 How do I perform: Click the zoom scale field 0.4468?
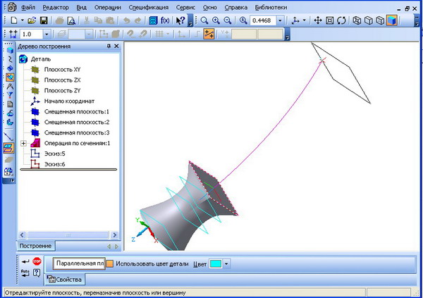[x=263, y=20]
